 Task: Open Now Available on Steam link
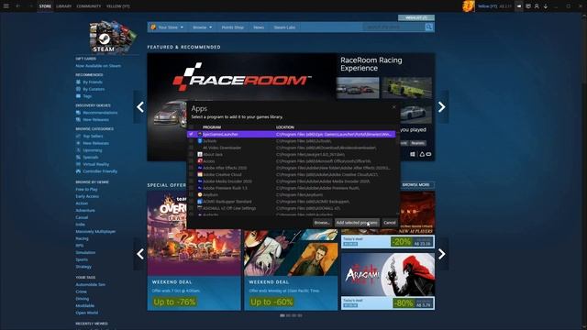[98, 66]
